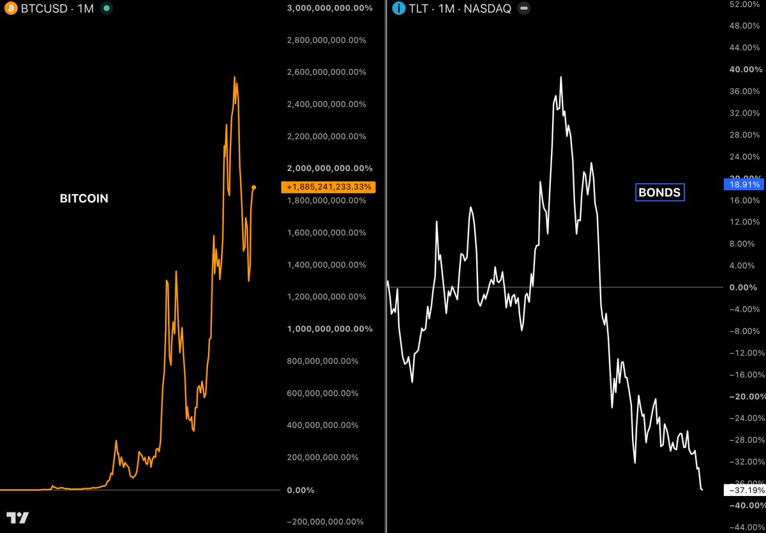Click the gray minus status icon beside NASDAQ
This screenshot has height=533, width=766.
pos(523,9)
